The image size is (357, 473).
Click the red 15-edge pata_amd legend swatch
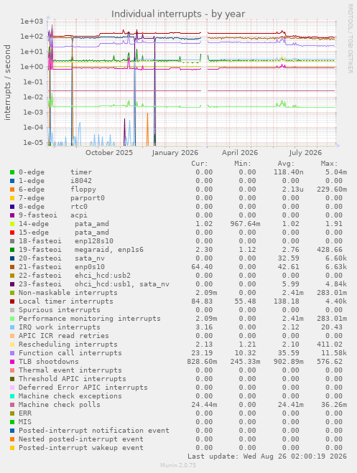point(12,233)
